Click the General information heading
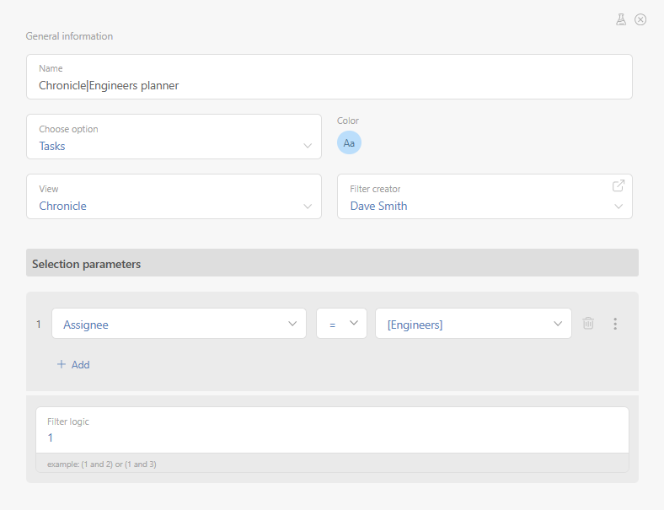The width and height of the screenshot is (664, 510). pyautogui.click(x=69, y=36)
